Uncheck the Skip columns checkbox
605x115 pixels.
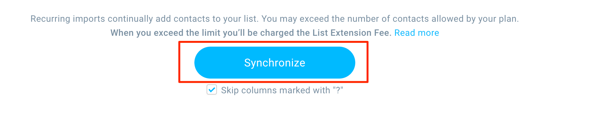point(212,90)
